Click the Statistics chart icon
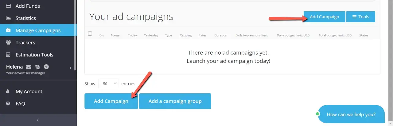Screen dimensions: 393x126 tap(9, 18)
